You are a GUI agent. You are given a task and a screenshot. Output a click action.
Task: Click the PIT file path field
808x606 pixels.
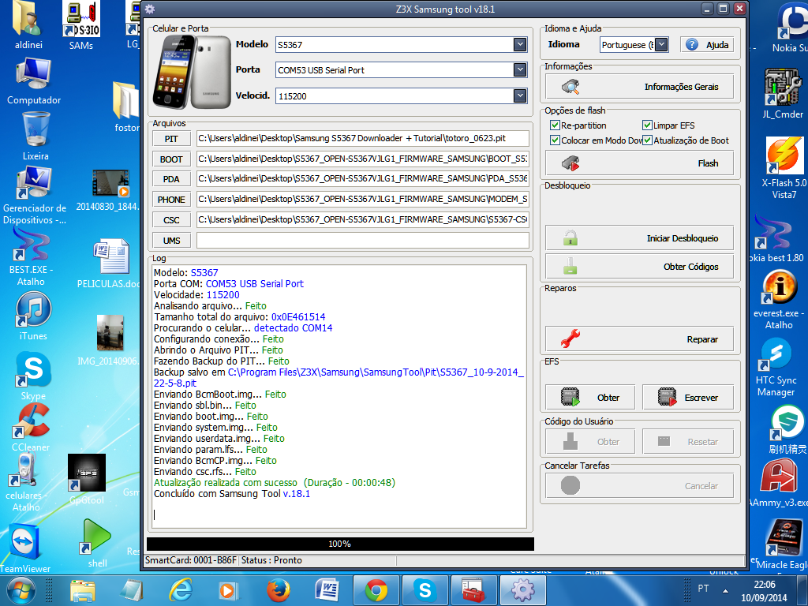point(363,138)
